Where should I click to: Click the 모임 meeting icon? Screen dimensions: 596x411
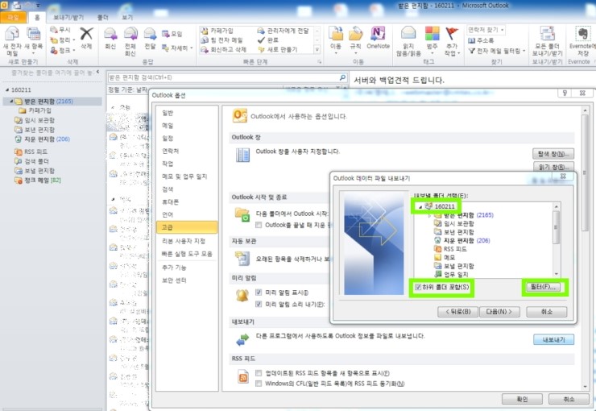point(165,34)
